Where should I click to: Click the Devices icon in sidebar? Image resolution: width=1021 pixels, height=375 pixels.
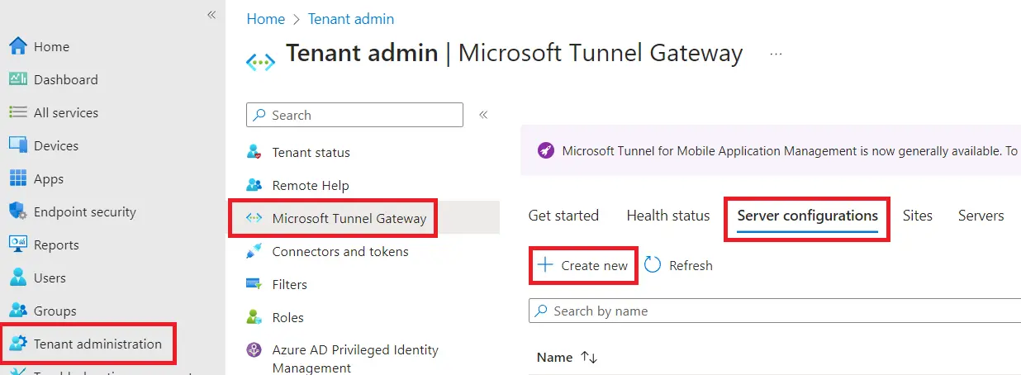click(x=18, y=145)
